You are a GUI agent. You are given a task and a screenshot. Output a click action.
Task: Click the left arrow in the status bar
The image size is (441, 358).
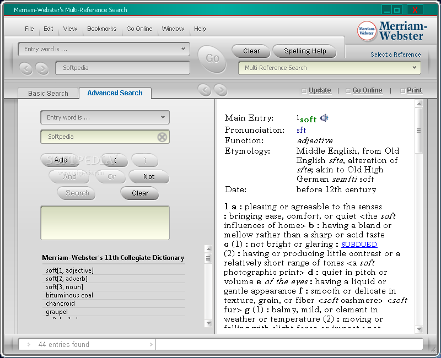pos(29,344)
